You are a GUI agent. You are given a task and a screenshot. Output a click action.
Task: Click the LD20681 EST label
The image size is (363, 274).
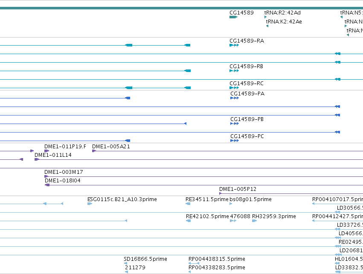click(x=351, y=251)
